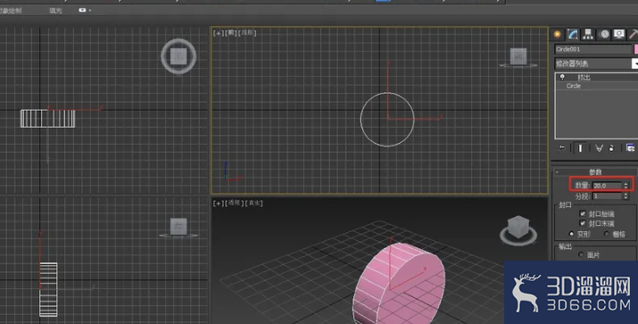Click the Circle001 object name field

pos(592,49)
